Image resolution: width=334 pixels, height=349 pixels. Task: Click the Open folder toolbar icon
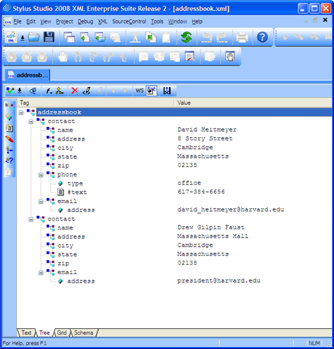(33, 37)
